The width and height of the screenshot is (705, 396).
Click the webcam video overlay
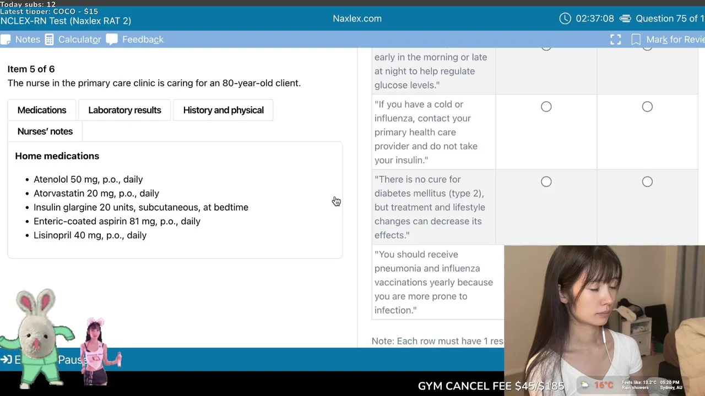point(604,321)
